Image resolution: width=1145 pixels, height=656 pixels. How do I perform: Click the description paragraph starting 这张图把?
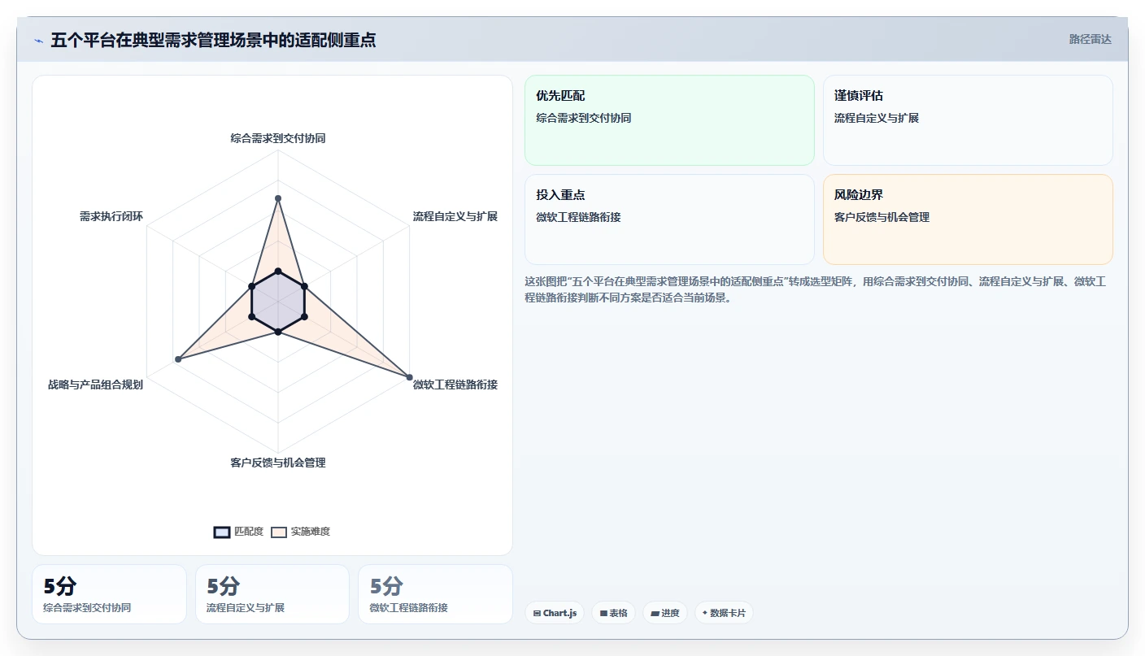coord(816,289)
